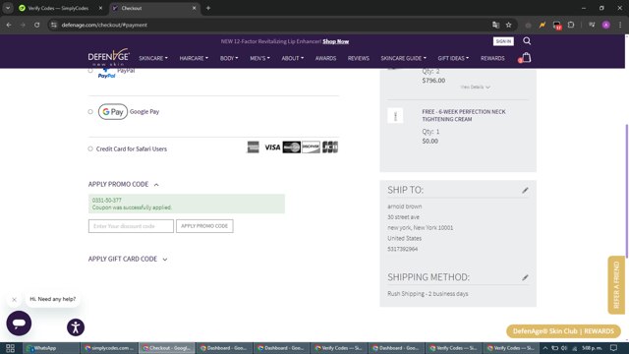Click the volume icon in system tray

(x=564, y=348)
